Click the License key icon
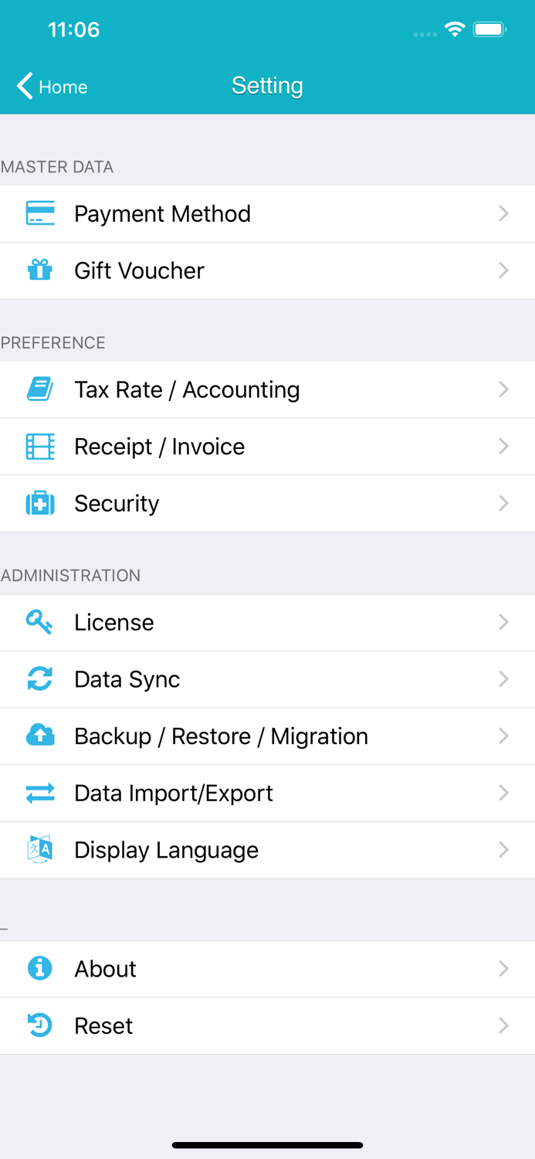Viewport: 535px width, 1159px height. [39, 622]
